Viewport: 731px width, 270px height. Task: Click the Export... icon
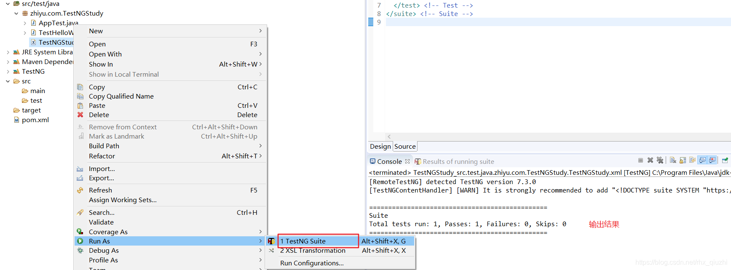point(80,178)
